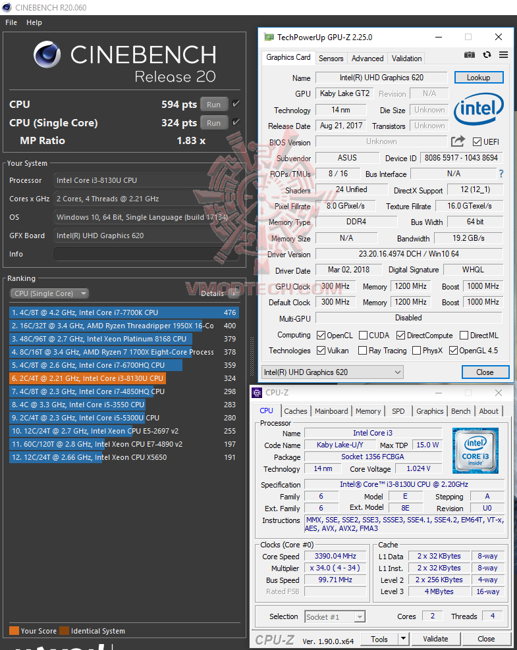
Task: Toggle the Ray Tracing checkbox
Action: point(362,350)
